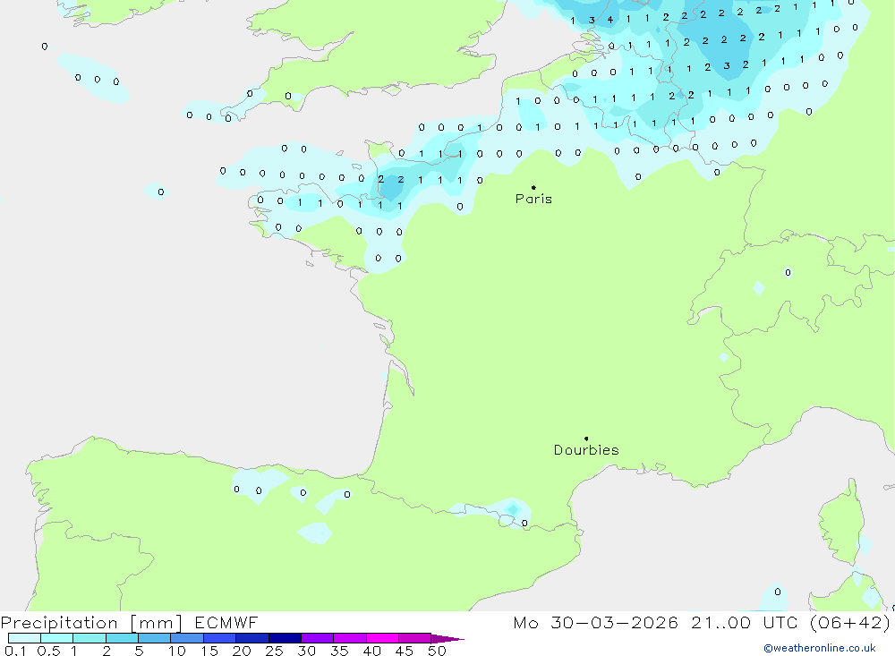
Task: Click the legend value label '0.1'
Action: pyautogui.click(x=15, y=651)
